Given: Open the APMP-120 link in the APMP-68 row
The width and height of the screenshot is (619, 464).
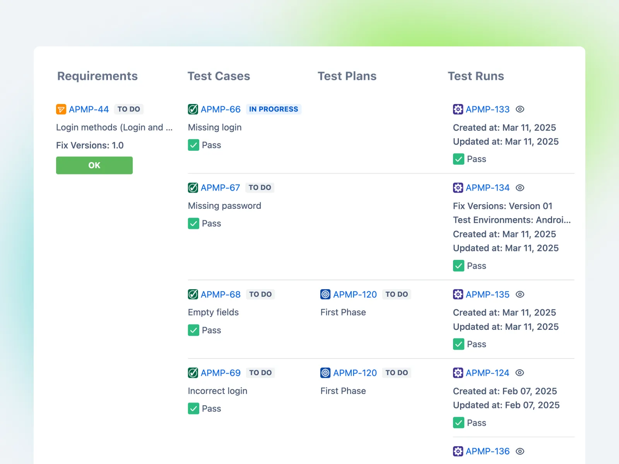Looking at the screenshot, I should (355, 295).
